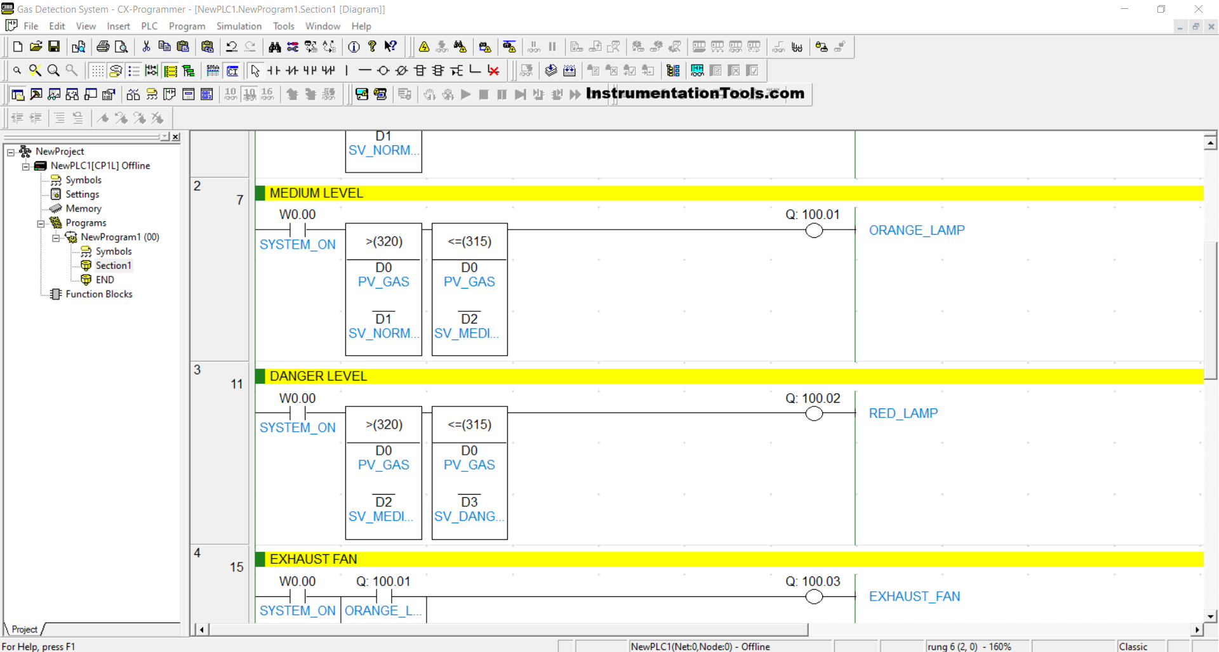This screenshot has width=1219, height=652.
Task: Click the vertical scrollbar down arrow
Action: click(x=1210, y=616)
